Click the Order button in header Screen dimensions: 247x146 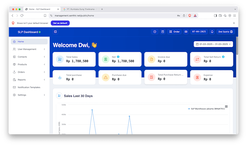(x=174, y=32)
